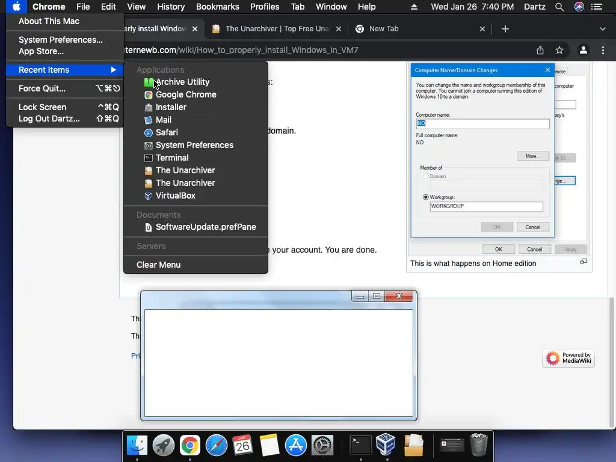Open Safari from the Dock
Image resolution: width=616 pixels, height=462 pixels.
tap(217, 445)
